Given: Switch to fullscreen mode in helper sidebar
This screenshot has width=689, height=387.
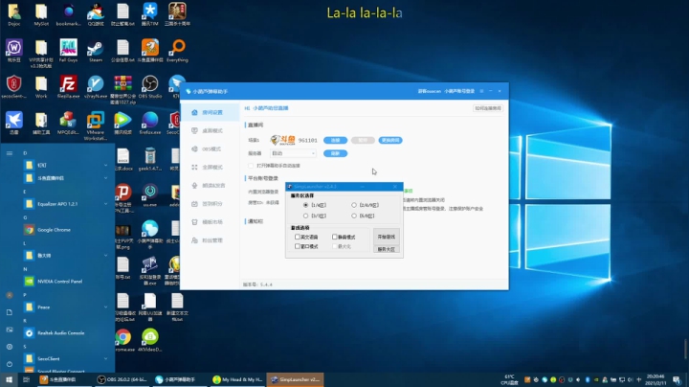Looking at the screenshot, I should (x=210, y=167).
